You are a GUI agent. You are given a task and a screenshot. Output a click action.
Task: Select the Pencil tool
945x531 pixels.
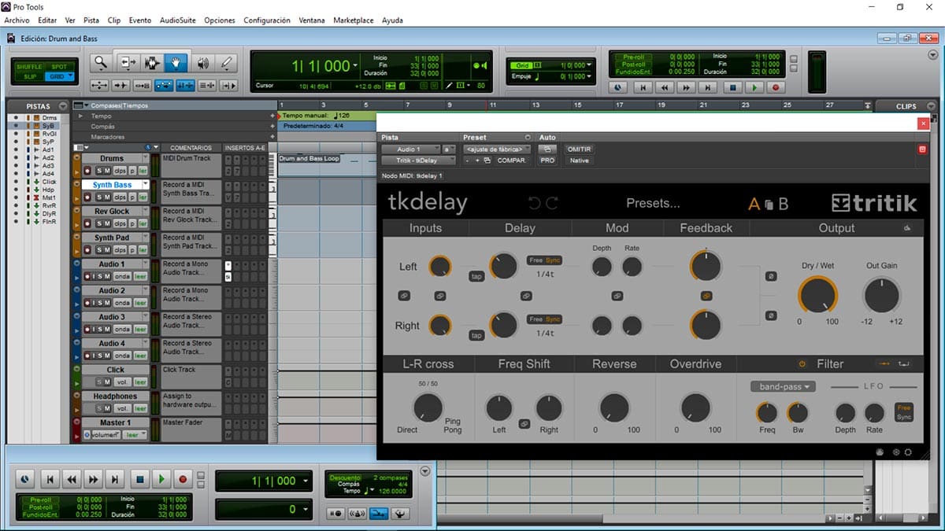coord(227,63)
